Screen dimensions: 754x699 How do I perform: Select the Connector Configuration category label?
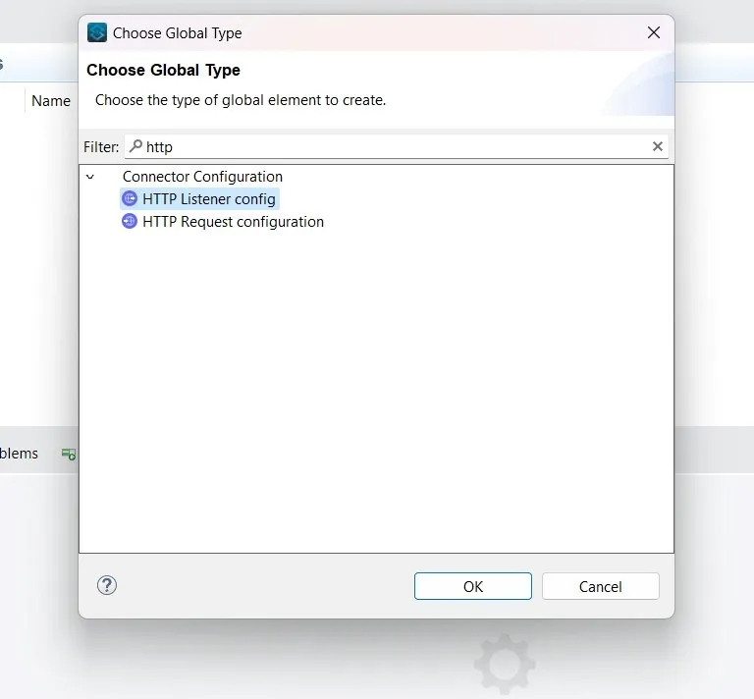tap(202, 177)
